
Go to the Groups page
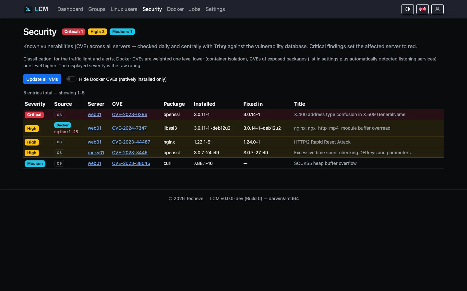[x=97, y=9]
